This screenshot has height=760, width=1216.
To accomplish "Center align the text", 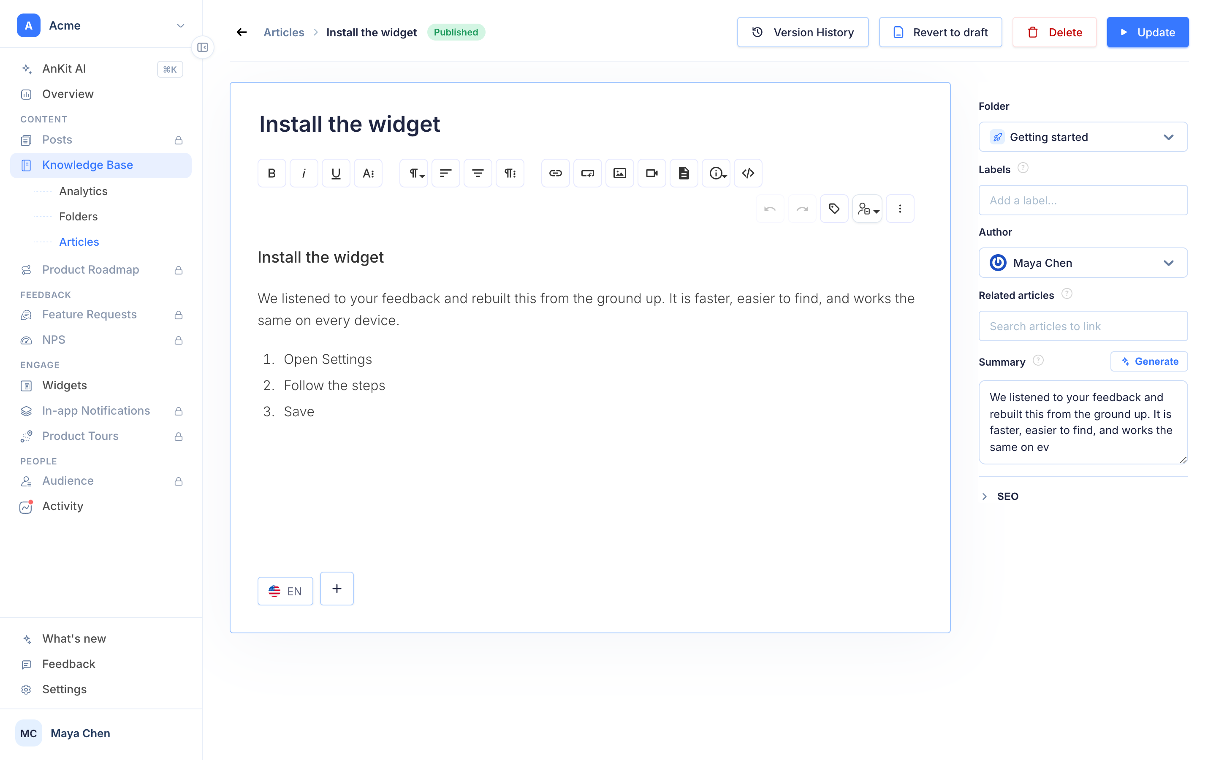I will pyautogui.click(x=478, y=173).
